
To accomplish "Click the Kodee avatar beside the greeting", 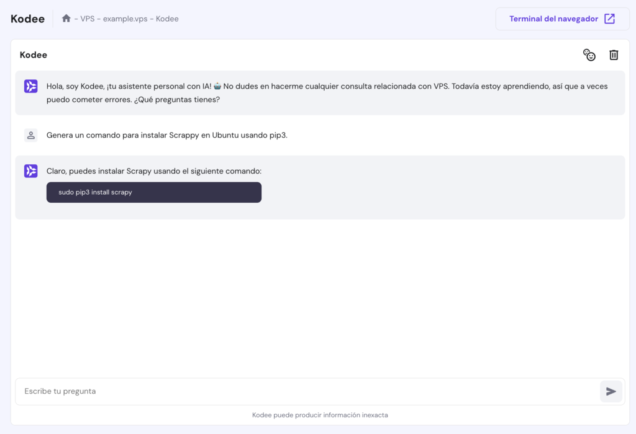I will point(31,86).
